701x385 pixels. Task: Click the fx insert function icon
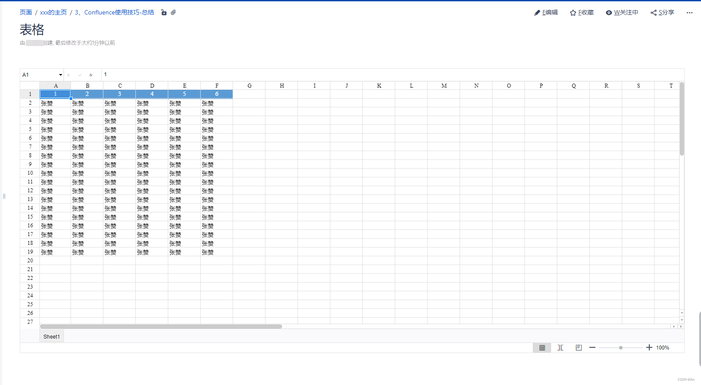point(91,75)
